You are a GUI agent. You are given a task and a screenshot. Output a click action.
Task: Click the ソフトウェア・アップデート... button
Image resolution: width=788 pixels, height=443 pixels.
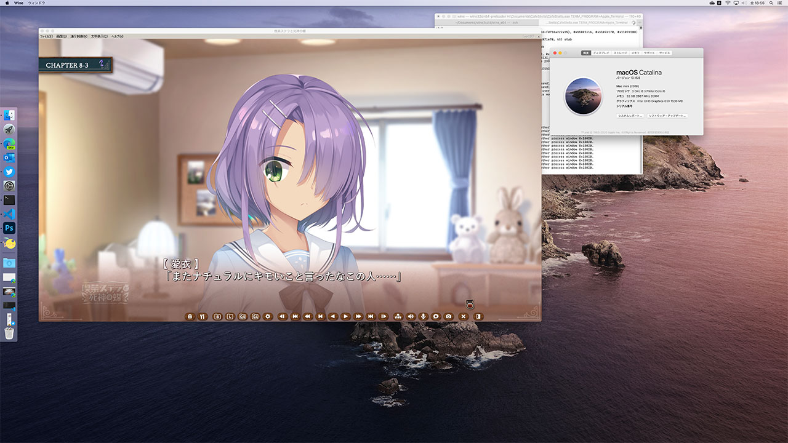[667, 116]
